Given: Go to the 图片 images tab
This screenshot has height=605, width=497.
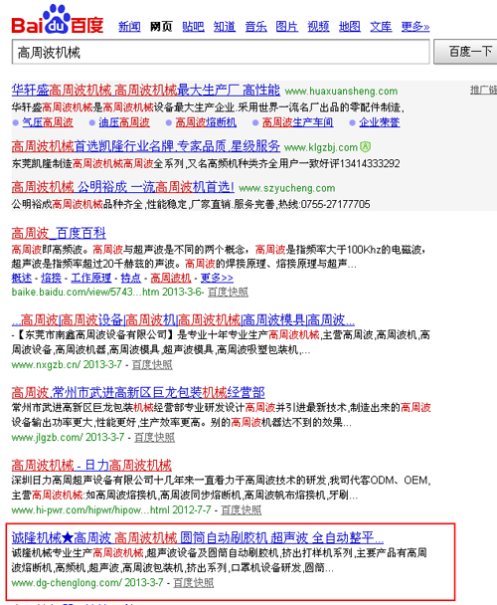Looking at the screenshot, I should point(287,27).
